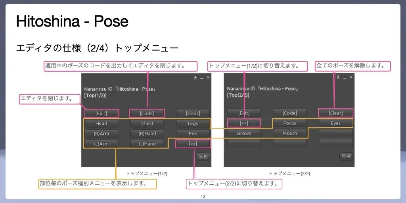Open the Focus pose menu
This screenshot has width=406, height=203.
tap(290, 123)
